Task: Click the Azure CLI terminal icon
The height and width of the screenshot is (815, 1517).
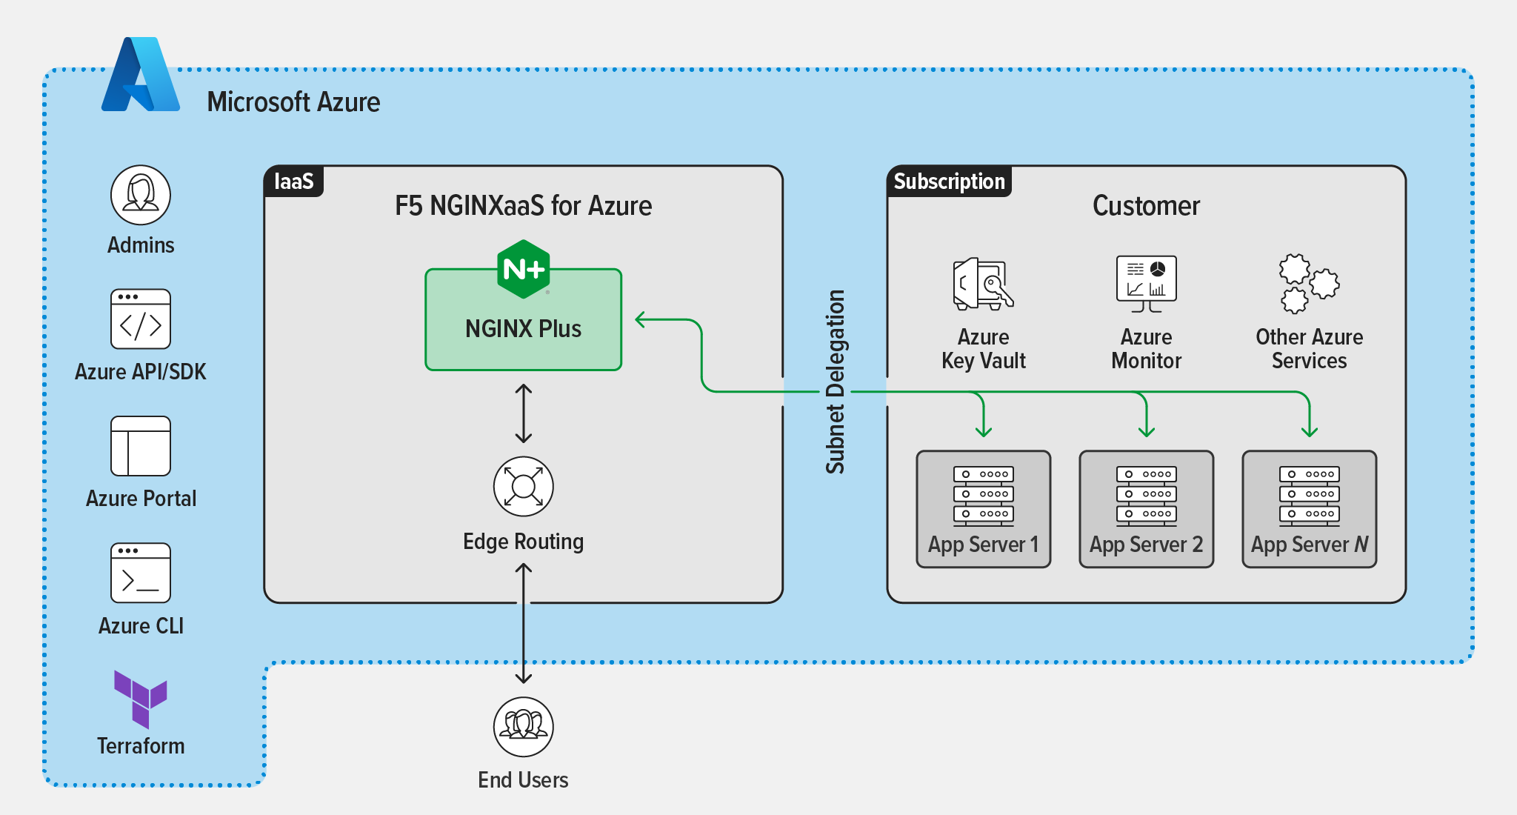Action: pyautogui.click(x=141, y=573)
